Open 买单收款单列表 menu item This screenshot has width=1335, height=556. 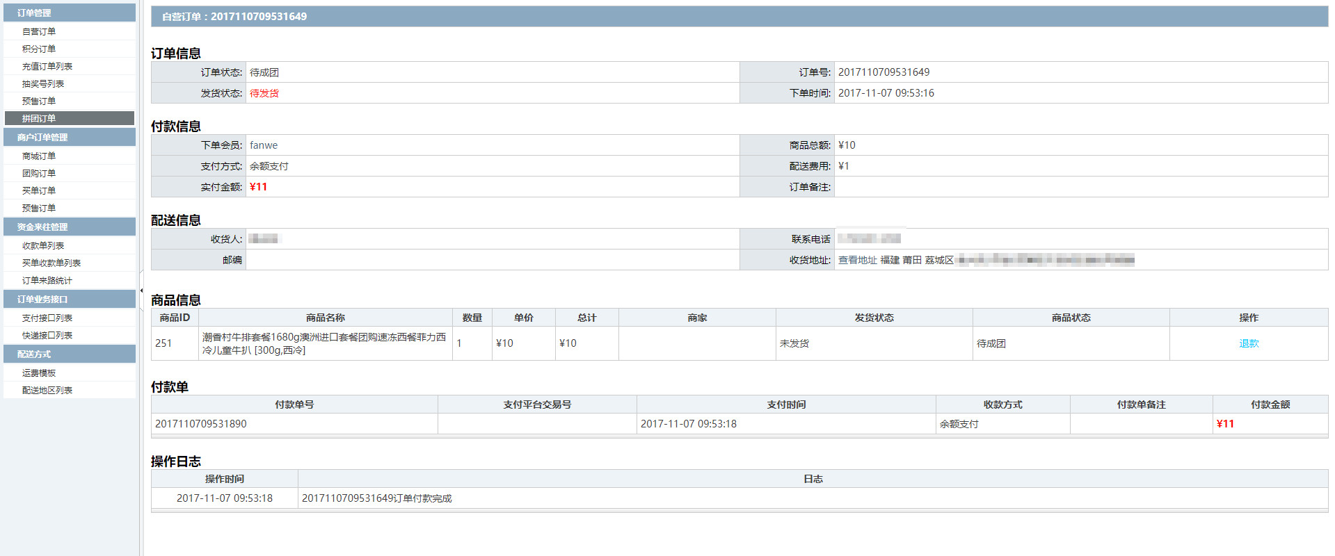coord(51,263)
